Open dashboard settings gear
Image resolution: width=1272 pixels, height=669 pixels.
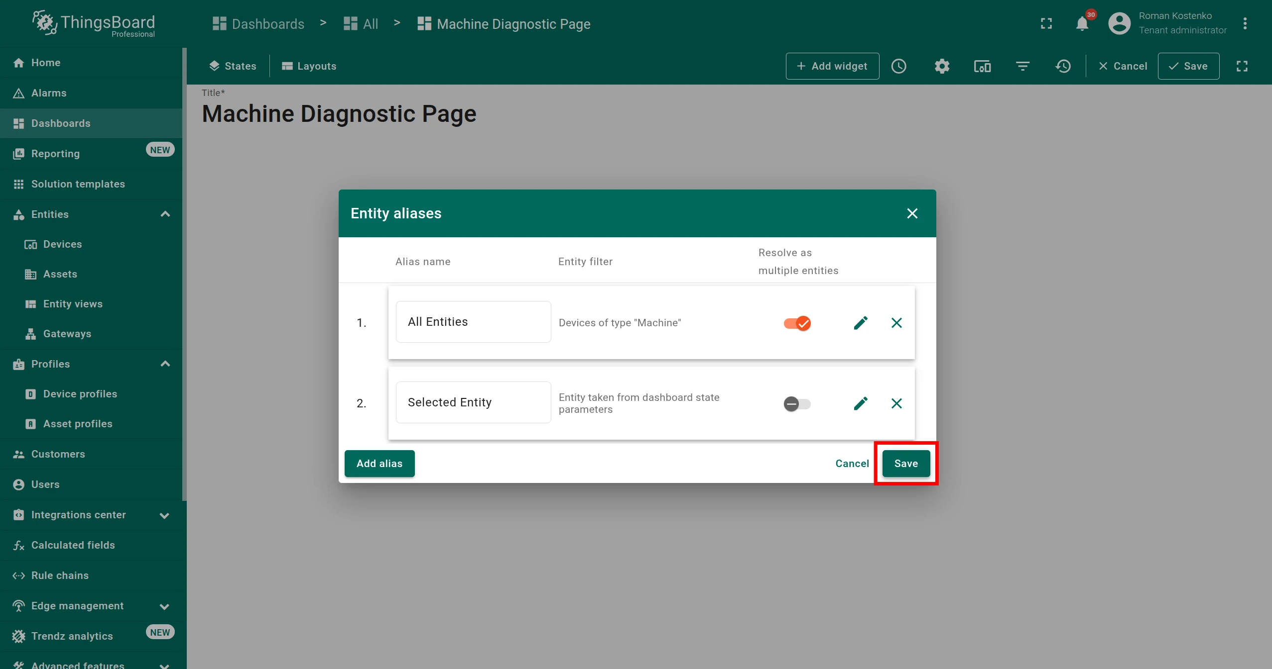point(942,66)
